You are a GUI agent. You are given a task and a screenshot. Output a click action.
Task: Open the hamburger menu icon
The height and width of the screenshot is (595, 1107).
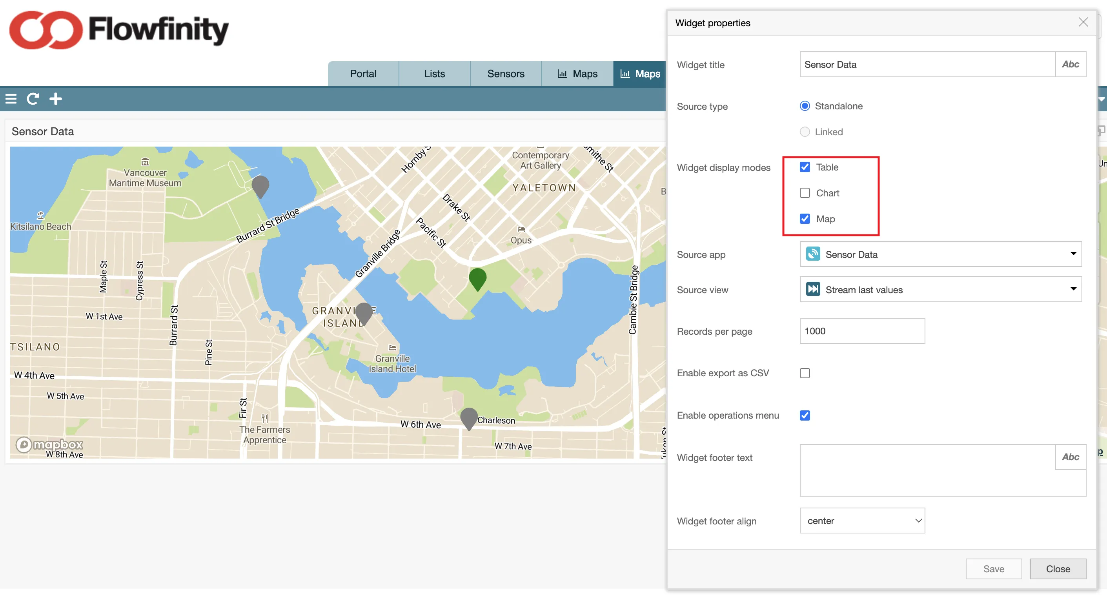[11, 99]
